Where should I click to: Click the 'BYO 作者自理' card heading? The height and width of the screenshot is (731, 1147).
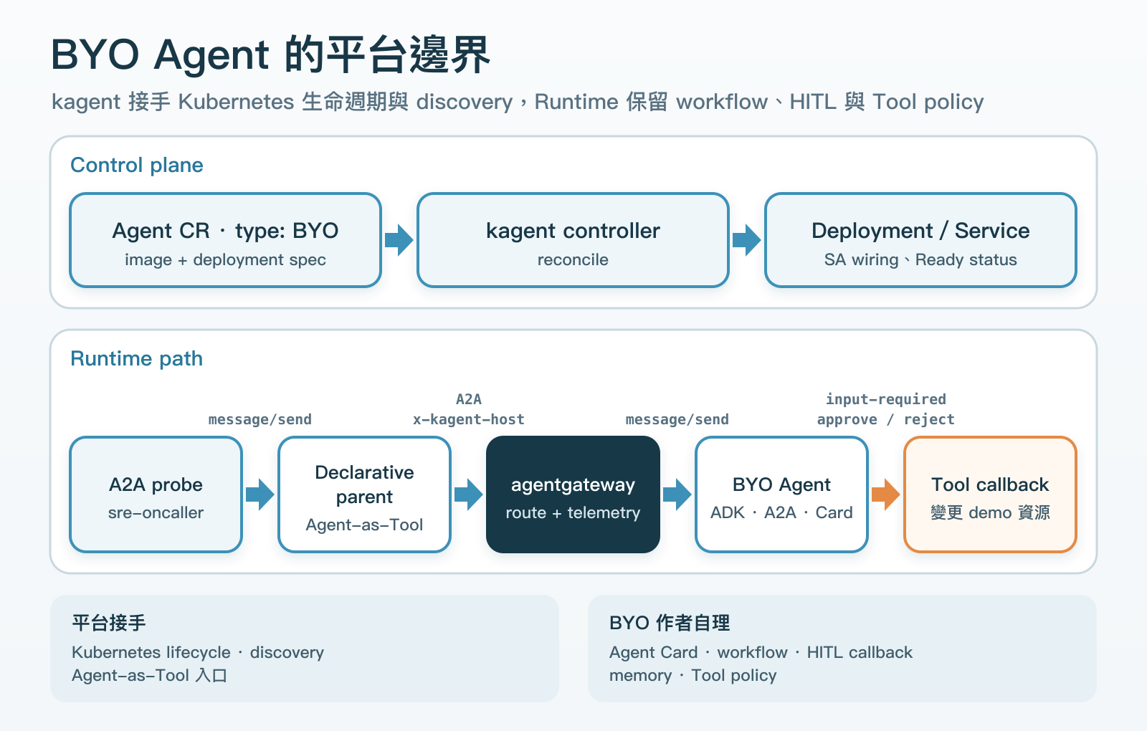tap(670, 623)
